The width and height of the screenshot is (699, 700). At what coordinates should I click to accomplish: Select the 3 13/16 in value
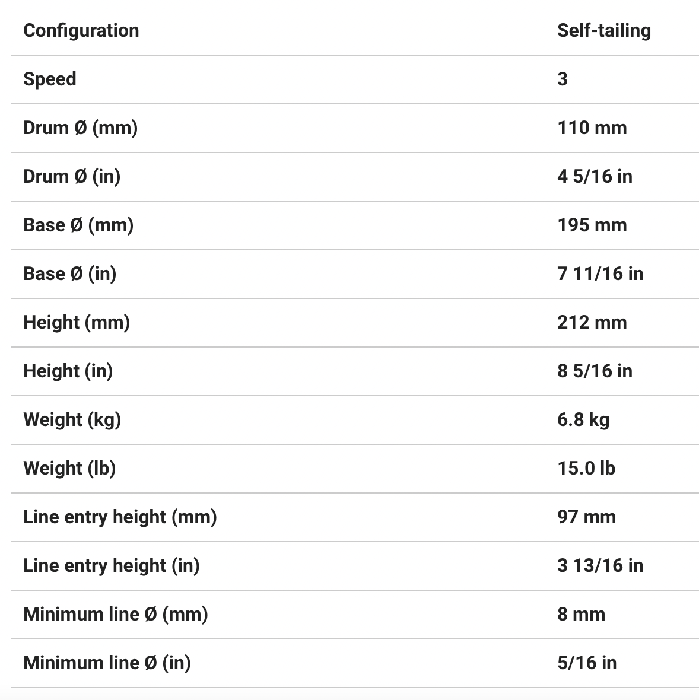600,566
